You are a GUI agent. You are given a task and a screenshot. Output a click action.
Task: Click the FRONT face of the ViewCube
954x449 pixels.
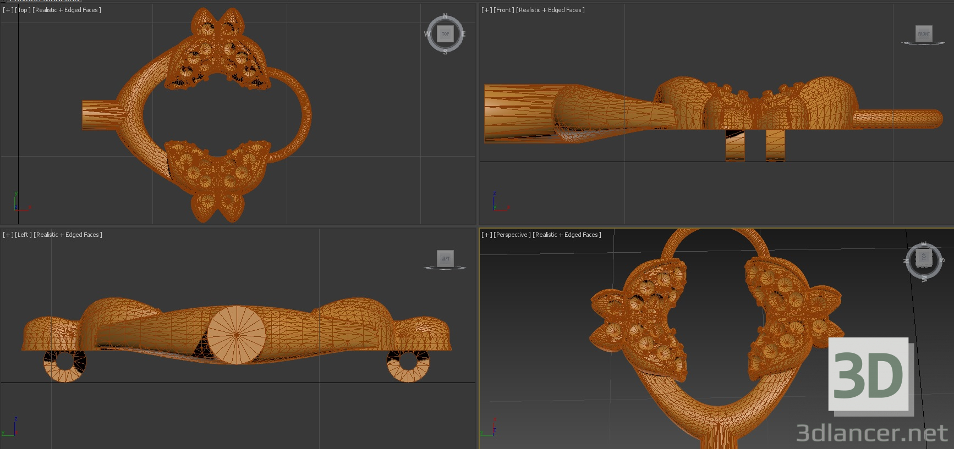point(924,34)
